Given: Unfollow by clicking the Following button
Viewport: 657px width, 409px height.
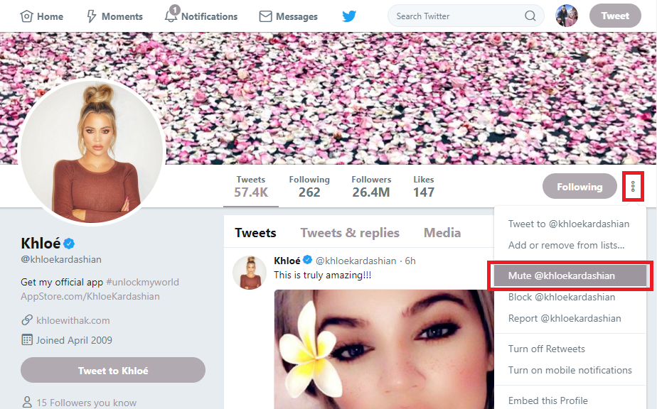Looking at the screenshot, I should pyautogui.click(x=579, y=186).
